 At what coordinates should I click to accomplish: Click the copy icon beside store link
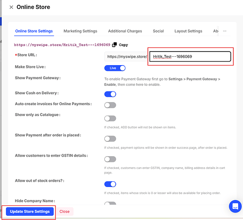[x=114, y=44]
